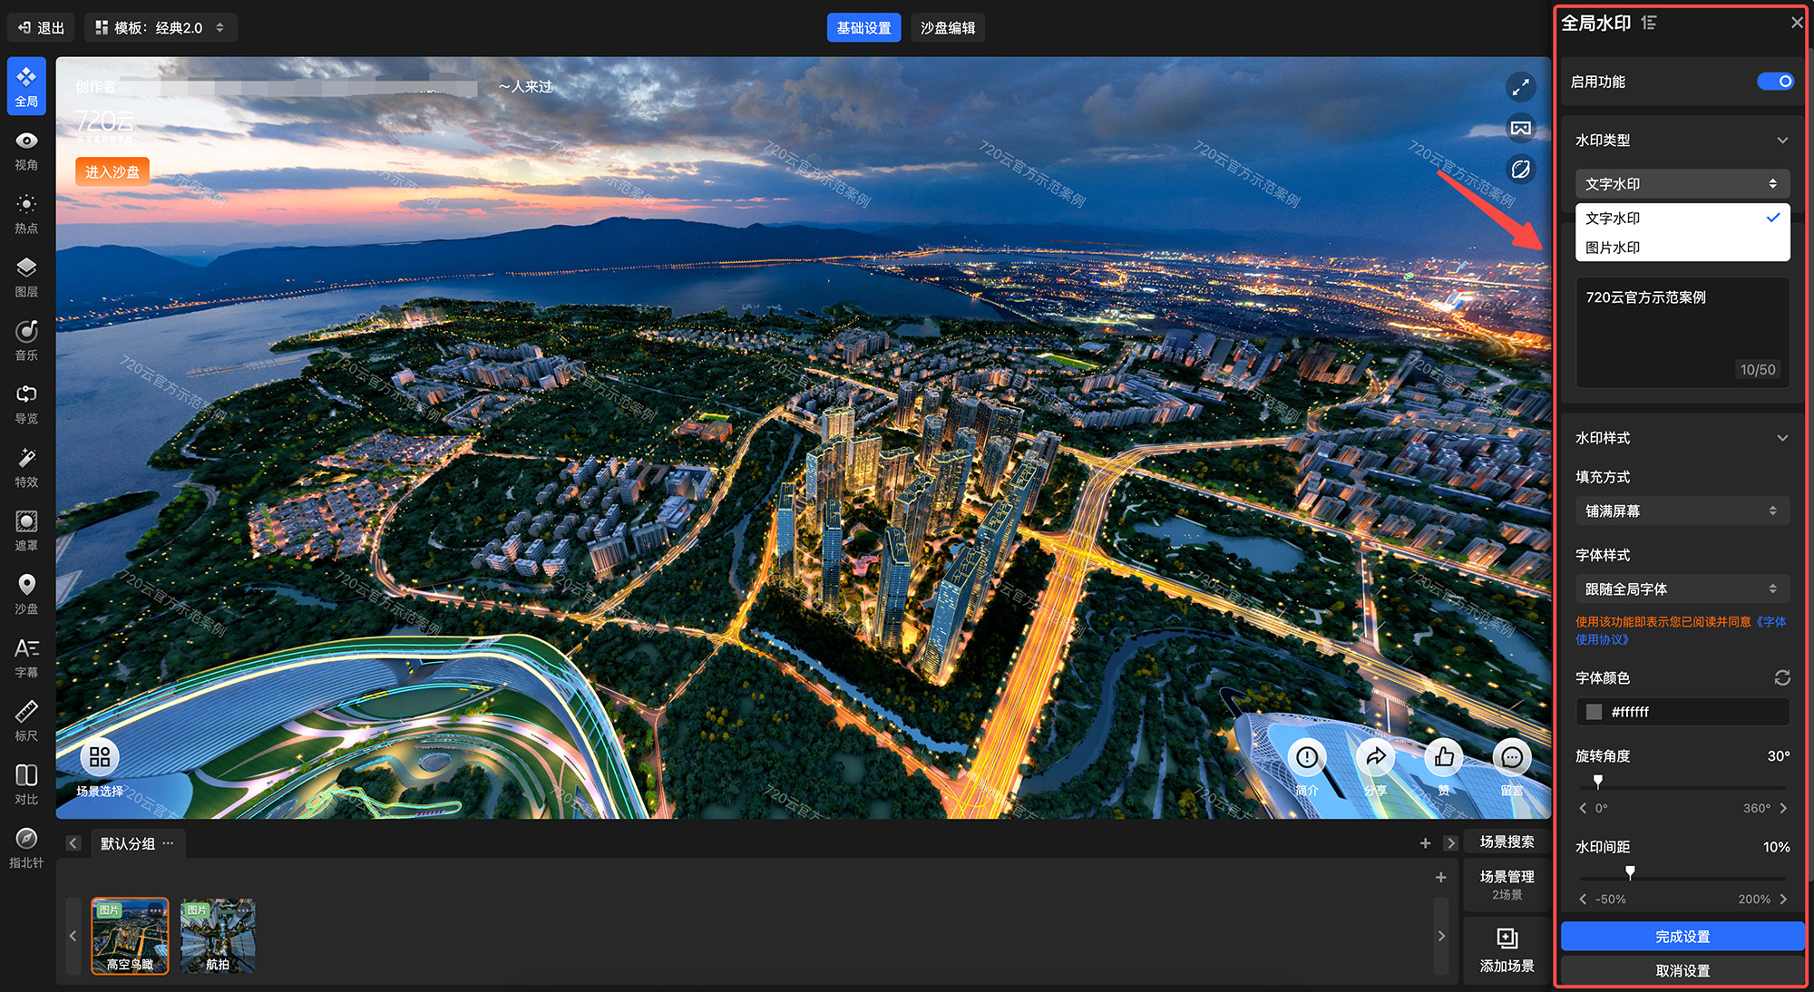Switch to the 基础设置 tab
The width and height of the screenshot is (1814, 992).
pos(863,28)
